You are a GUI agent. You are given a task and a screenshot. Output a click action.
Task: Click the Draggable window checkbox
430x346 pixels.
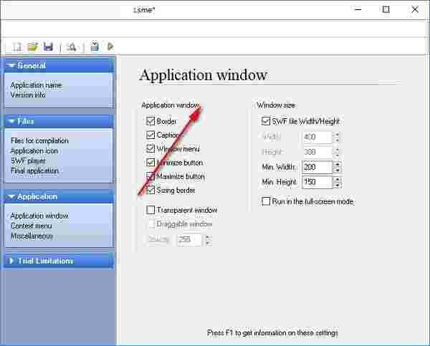[152, 224]
